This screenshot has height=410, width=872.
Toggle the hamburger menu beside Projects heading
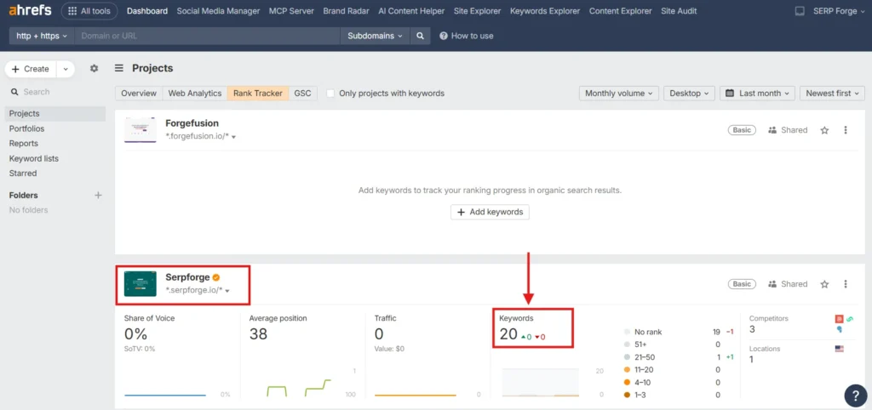(119, 68)
